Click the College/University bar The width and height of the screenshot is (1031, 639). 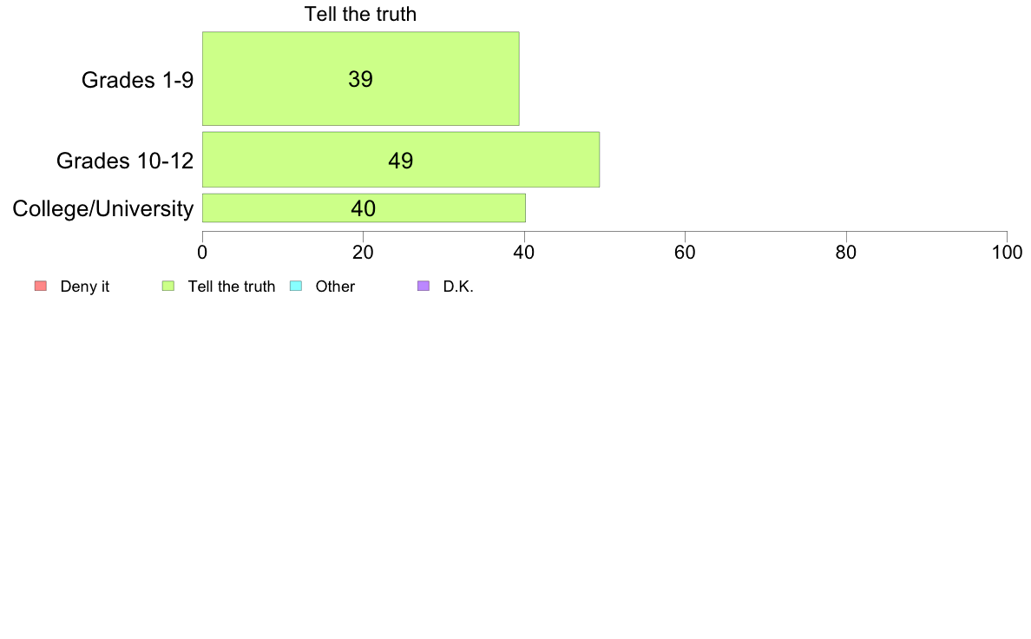point(364,208)
